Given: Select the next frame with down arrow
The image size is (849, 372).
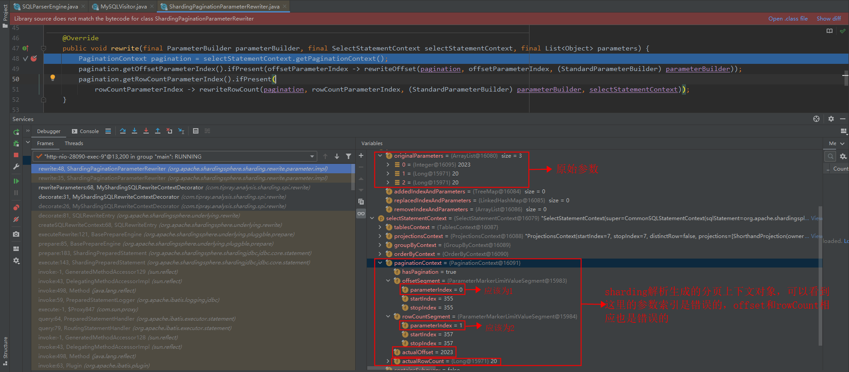Looking at the screenshot, I should pyautogui.click(x=337, y=156).
